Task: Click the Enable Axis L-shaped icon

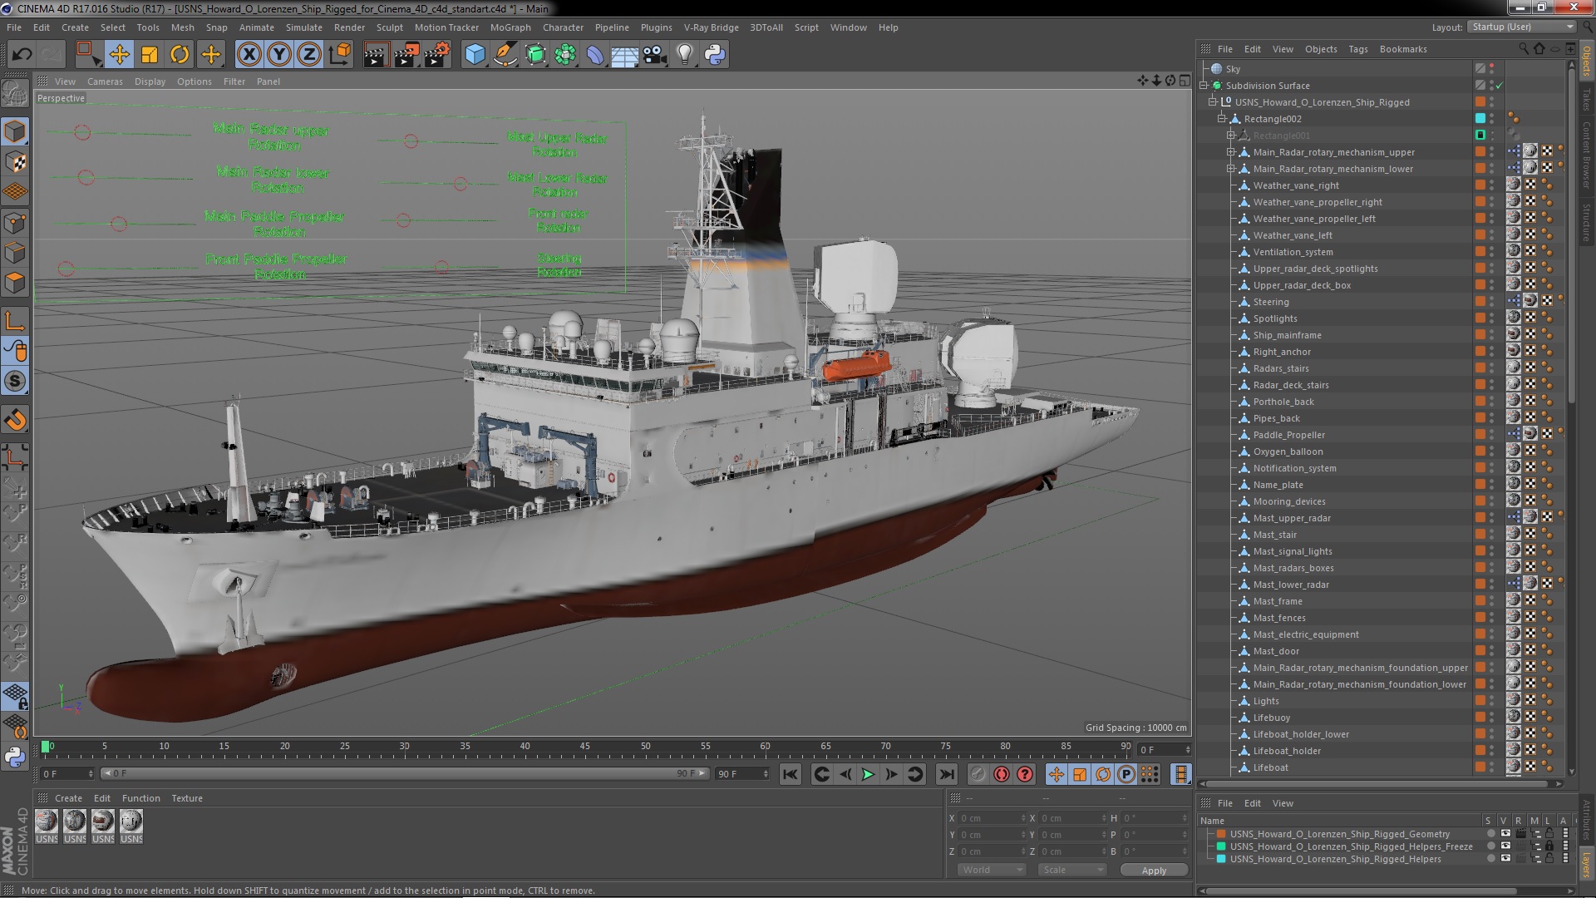Action: (15, 321)
